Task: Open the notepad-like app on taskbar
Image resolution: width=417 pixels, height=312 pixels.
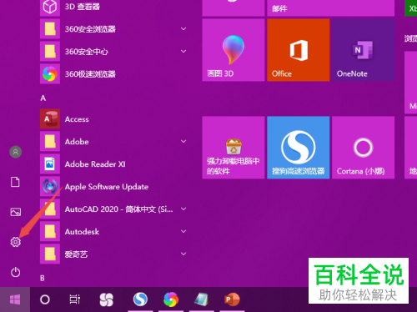Action: pyautogui.click(x=201, y=299)
